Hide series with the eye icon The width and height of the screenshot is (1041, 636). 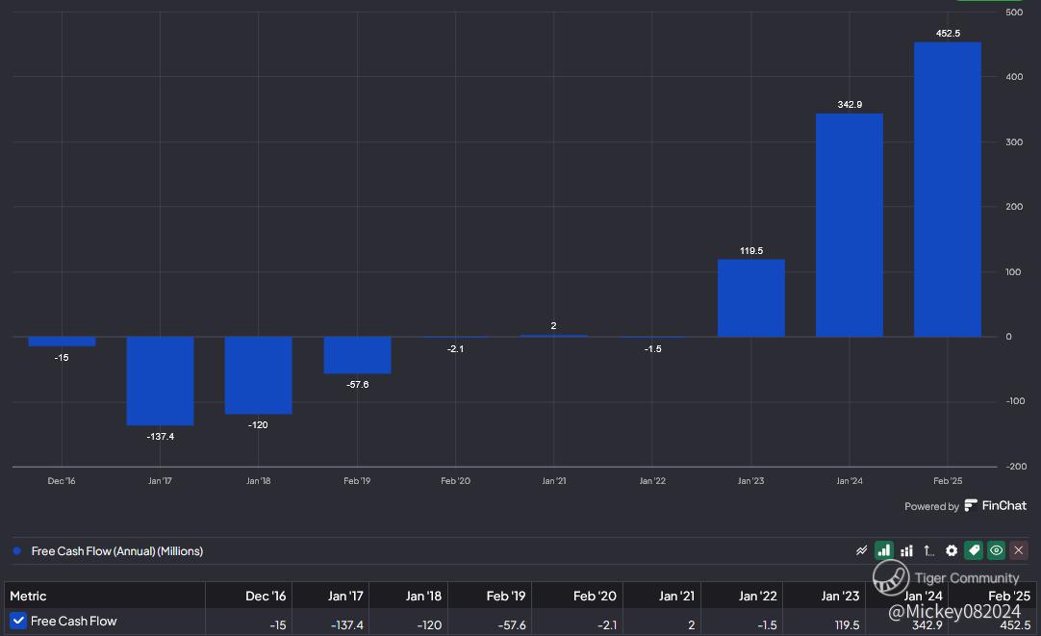pos(997,550)
